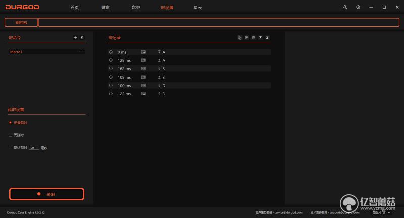Screen dimensions: 404x218
Task: Enable the 无延时 checkbox
Action: pyautogui.click(x=10, y=135)
